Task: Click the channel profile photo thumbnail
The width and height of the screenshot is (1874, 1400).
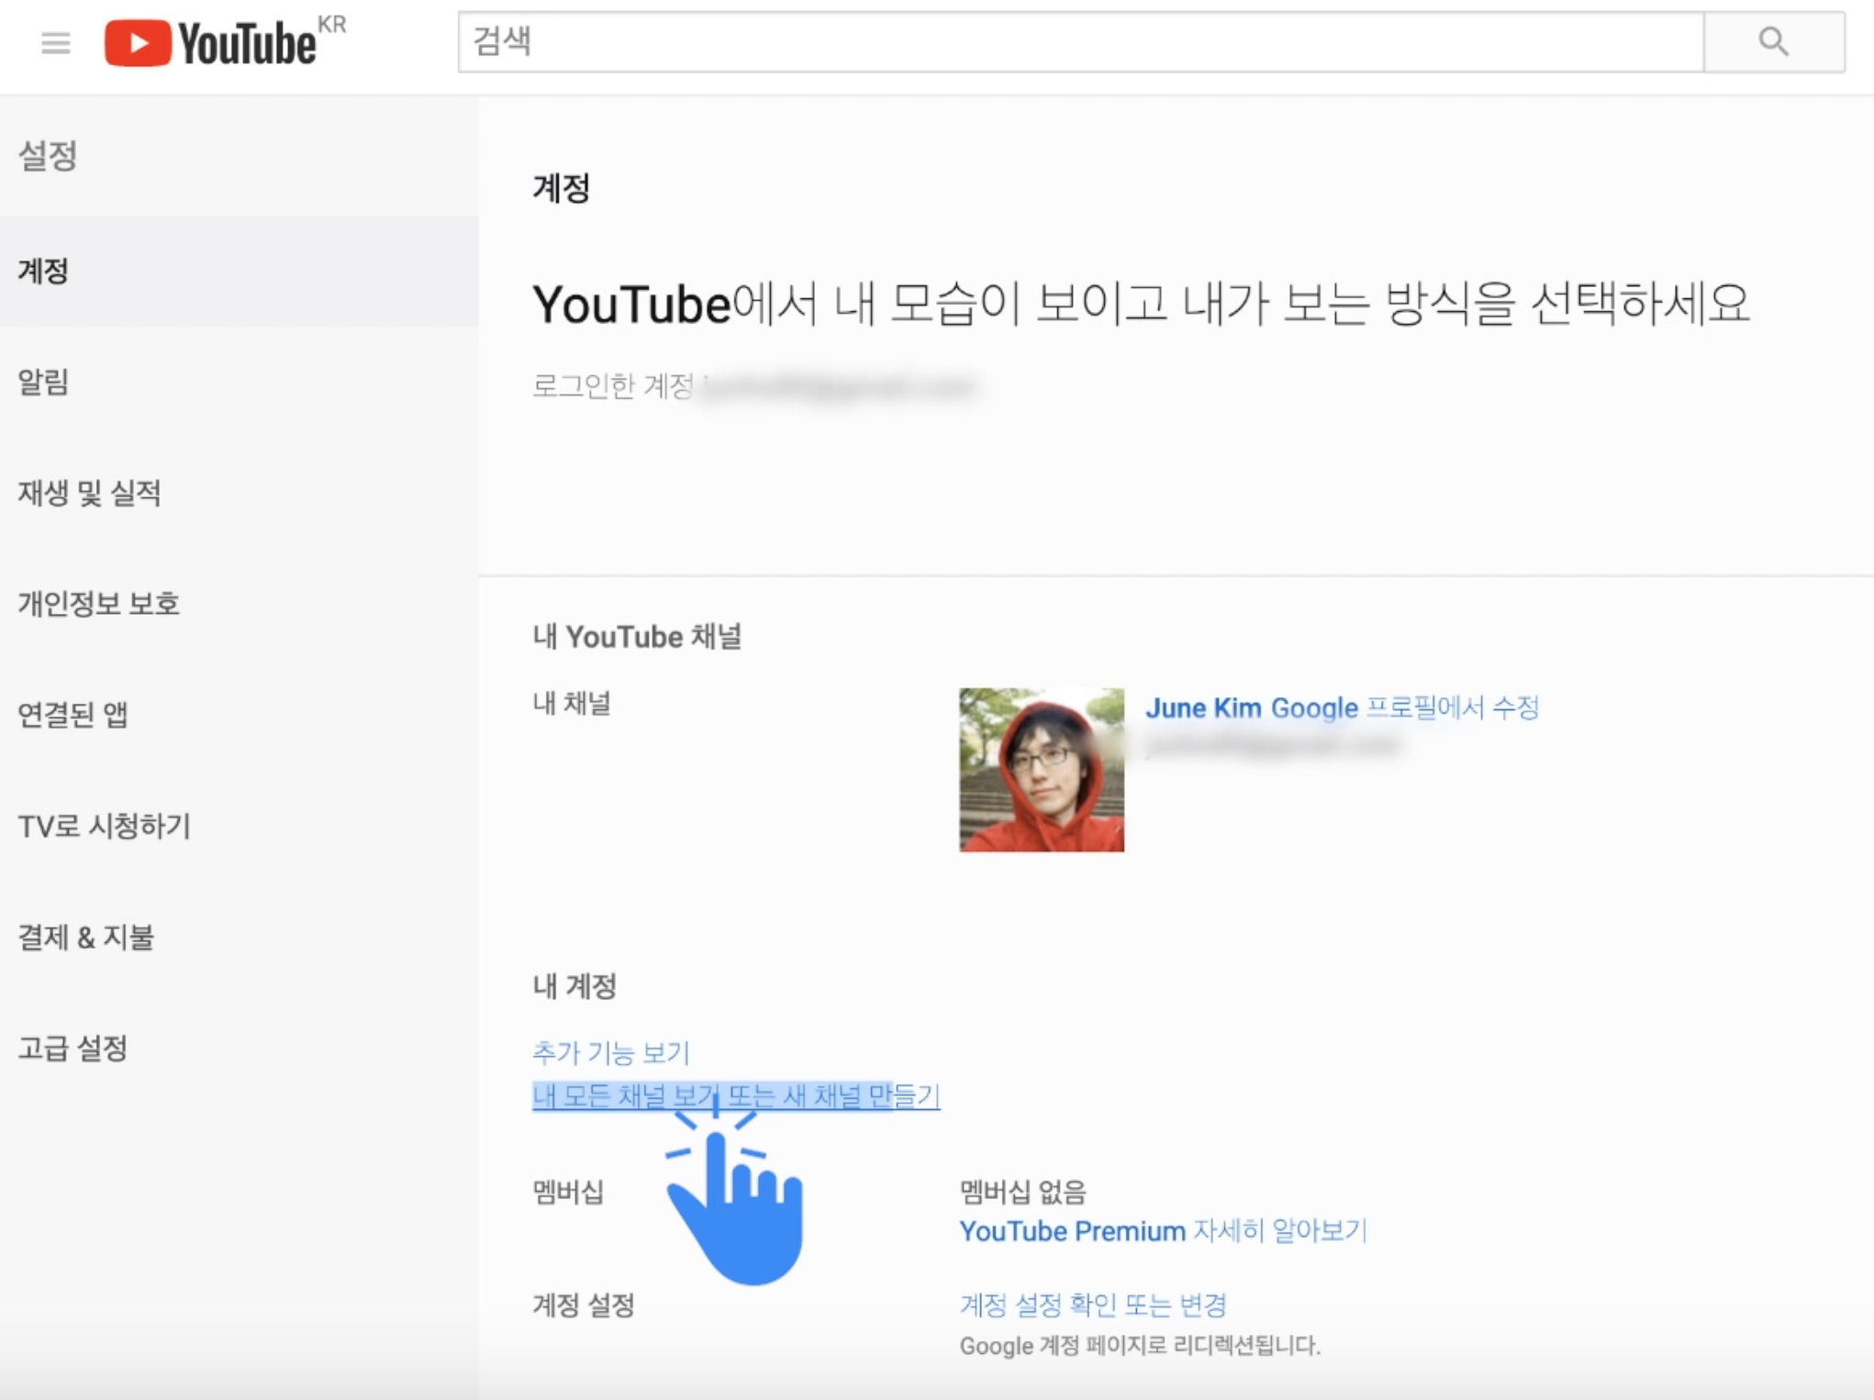Action: [1041, 770]
